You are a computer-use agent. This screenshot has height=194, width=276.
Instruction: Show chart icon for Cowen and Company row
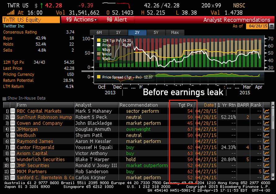tap(266, 123)
